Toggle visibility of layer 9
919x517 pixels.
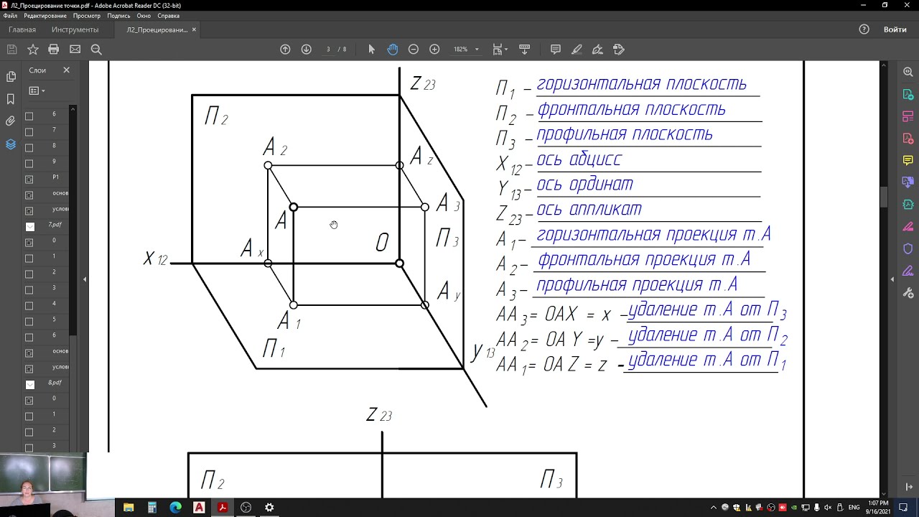click(x=29, y=164)
